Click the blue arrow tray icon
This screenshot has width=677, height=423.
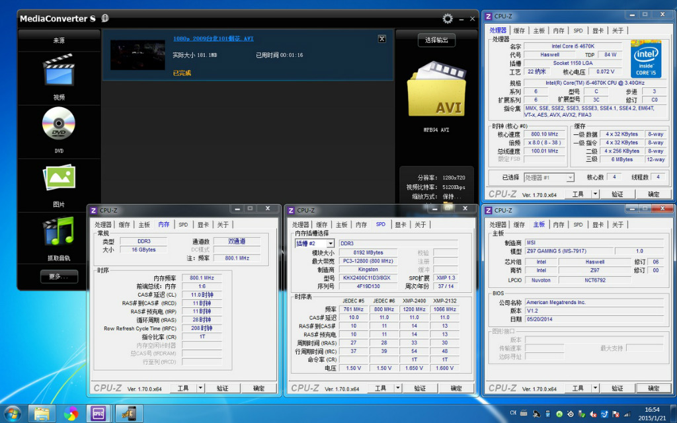click(604, 414)
